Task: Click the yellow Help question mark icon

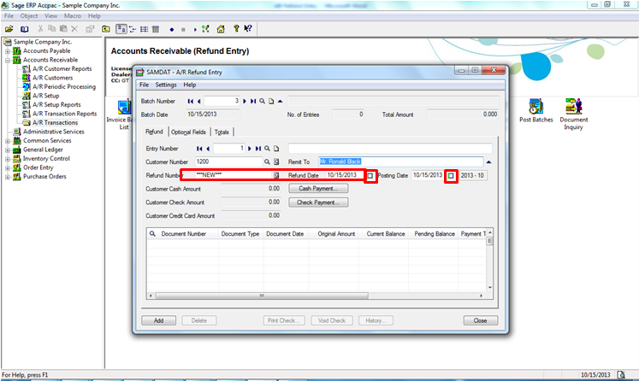Action: [x=236, y=28]
